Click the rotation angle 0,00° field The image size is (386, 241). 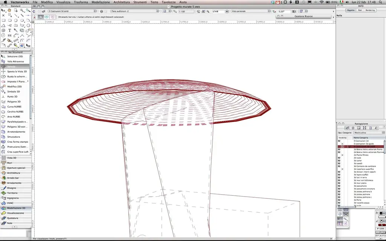click(x=284, y=11)
